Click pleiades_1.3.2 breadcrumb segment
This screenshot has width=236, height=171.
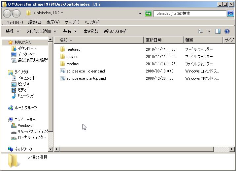click(x=48, y=13)
